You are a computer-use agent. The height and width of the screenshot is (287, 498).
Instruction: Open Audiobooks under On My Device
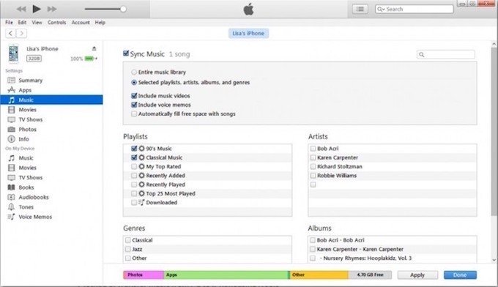point(34,197)
